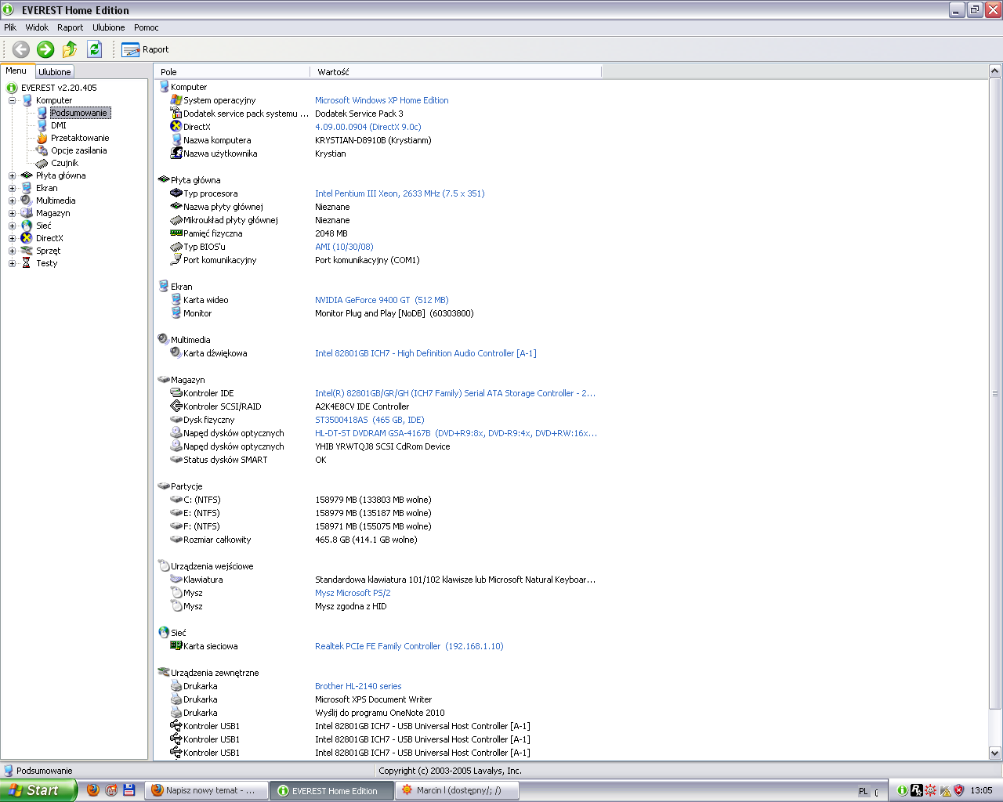Click the DirectX icon in the tree
This screenshot has width=1003, height=802.
(27, 238)
